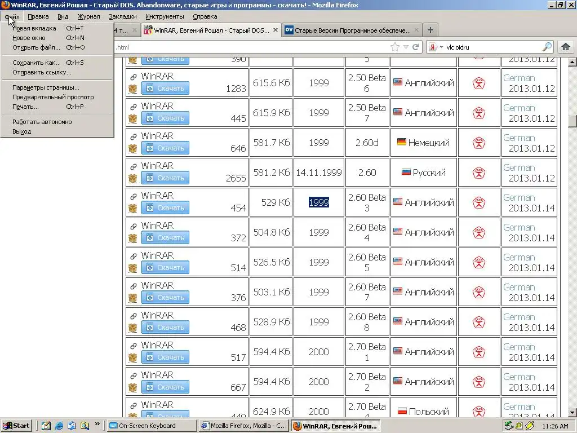Image resolution: width=577 pixels, height=433 pixels.
Task: Click the Start button
Action: [x=16, y=426]
